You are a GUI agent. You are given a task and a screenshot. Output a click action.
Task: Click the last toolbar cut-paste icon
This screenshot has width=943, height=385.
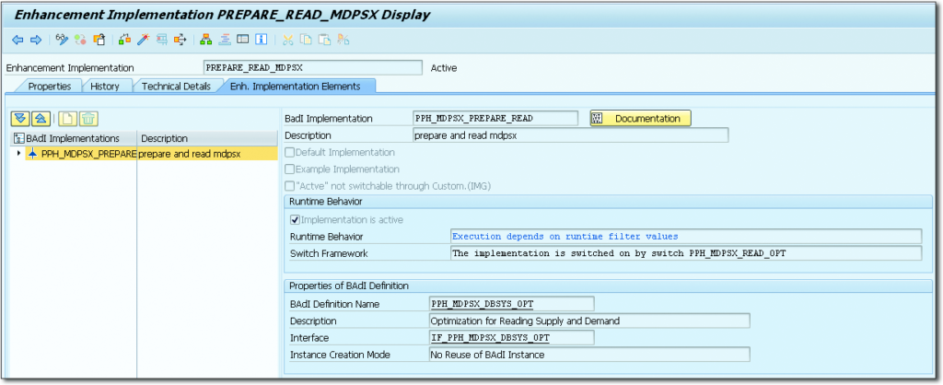tap(343, 40)
